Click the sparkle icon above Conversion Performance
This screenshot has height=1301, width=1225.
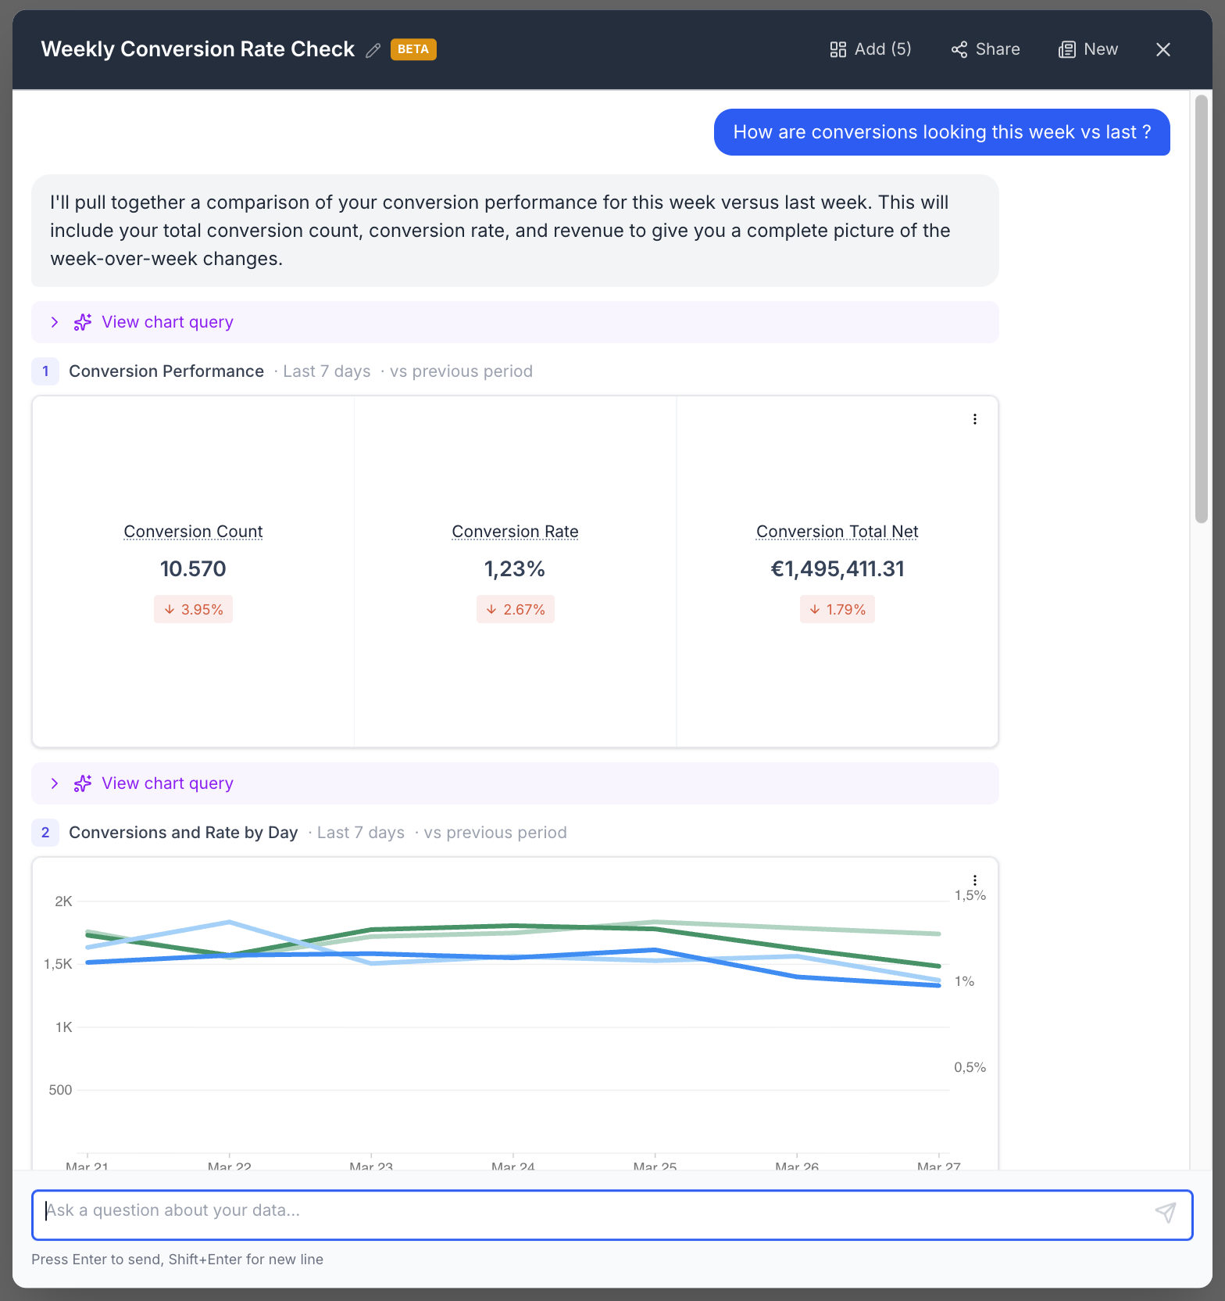(83, 322)
